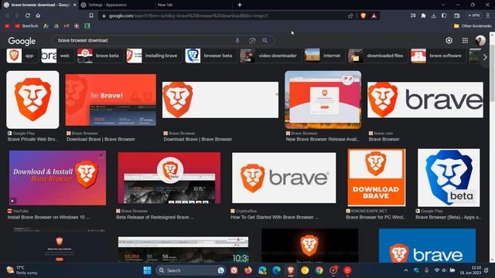Open the downloads icon in toolbar
Image resolution: width=495 pixels, height=278 pixels.
coord(434,15)
